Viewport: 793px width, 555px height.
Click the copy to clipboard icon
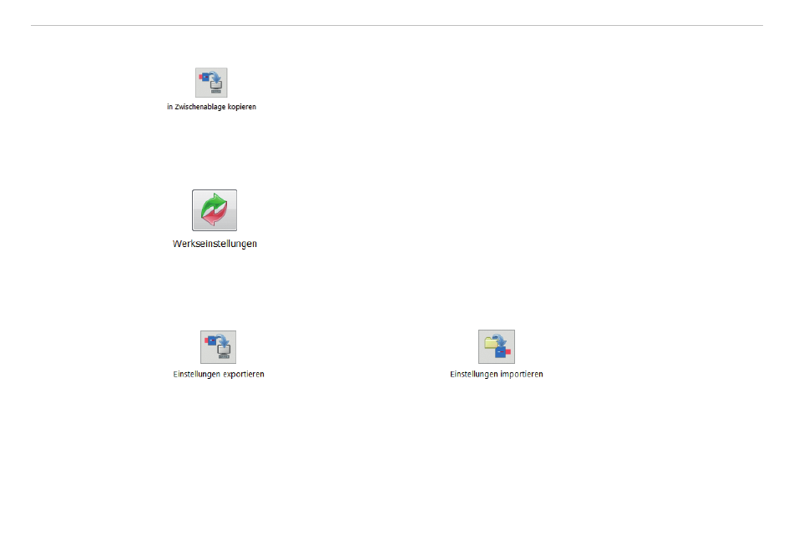pos(211,83)
